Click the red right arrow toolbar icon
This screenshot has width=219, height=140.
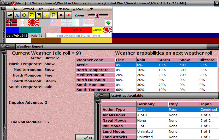(x=68, y=15)
